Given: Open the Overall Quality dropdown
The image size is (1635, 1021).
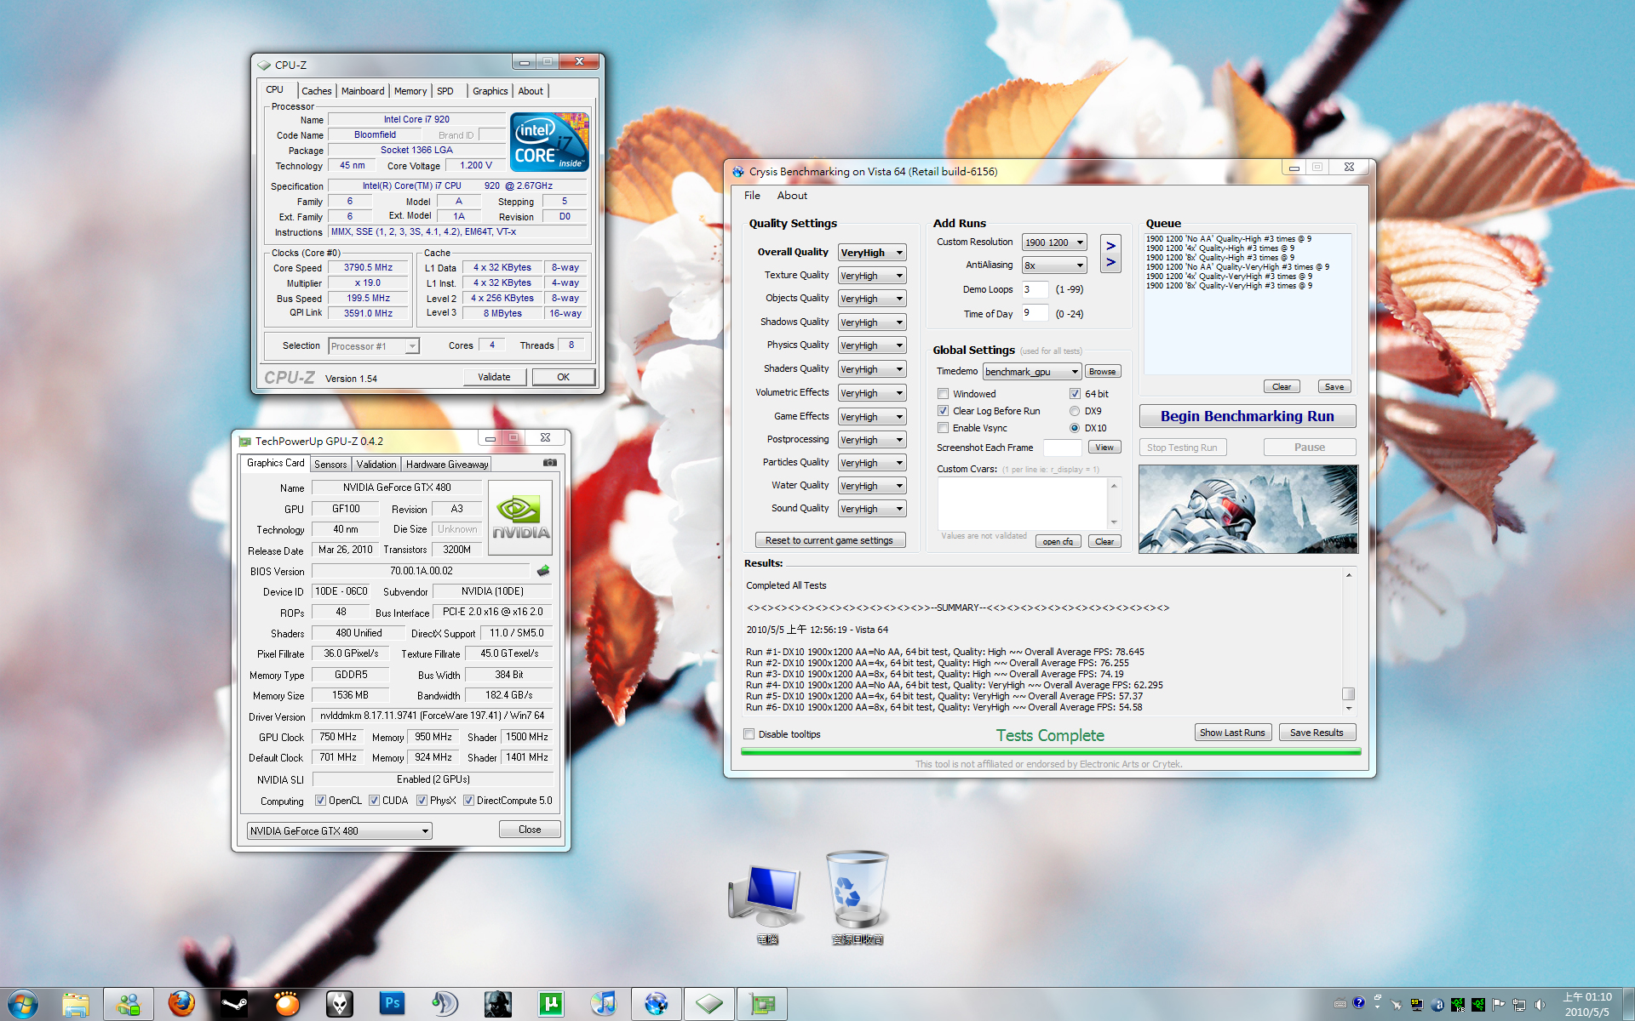Looking at the screenshot, I should tap(872, 253).
